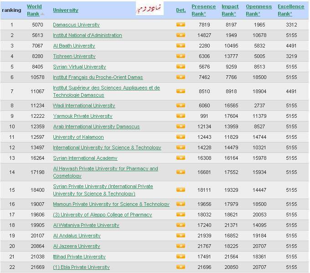Screen dimensions: 310x273
Task: Sort by Openness Rank column
Action: [259, 10]
